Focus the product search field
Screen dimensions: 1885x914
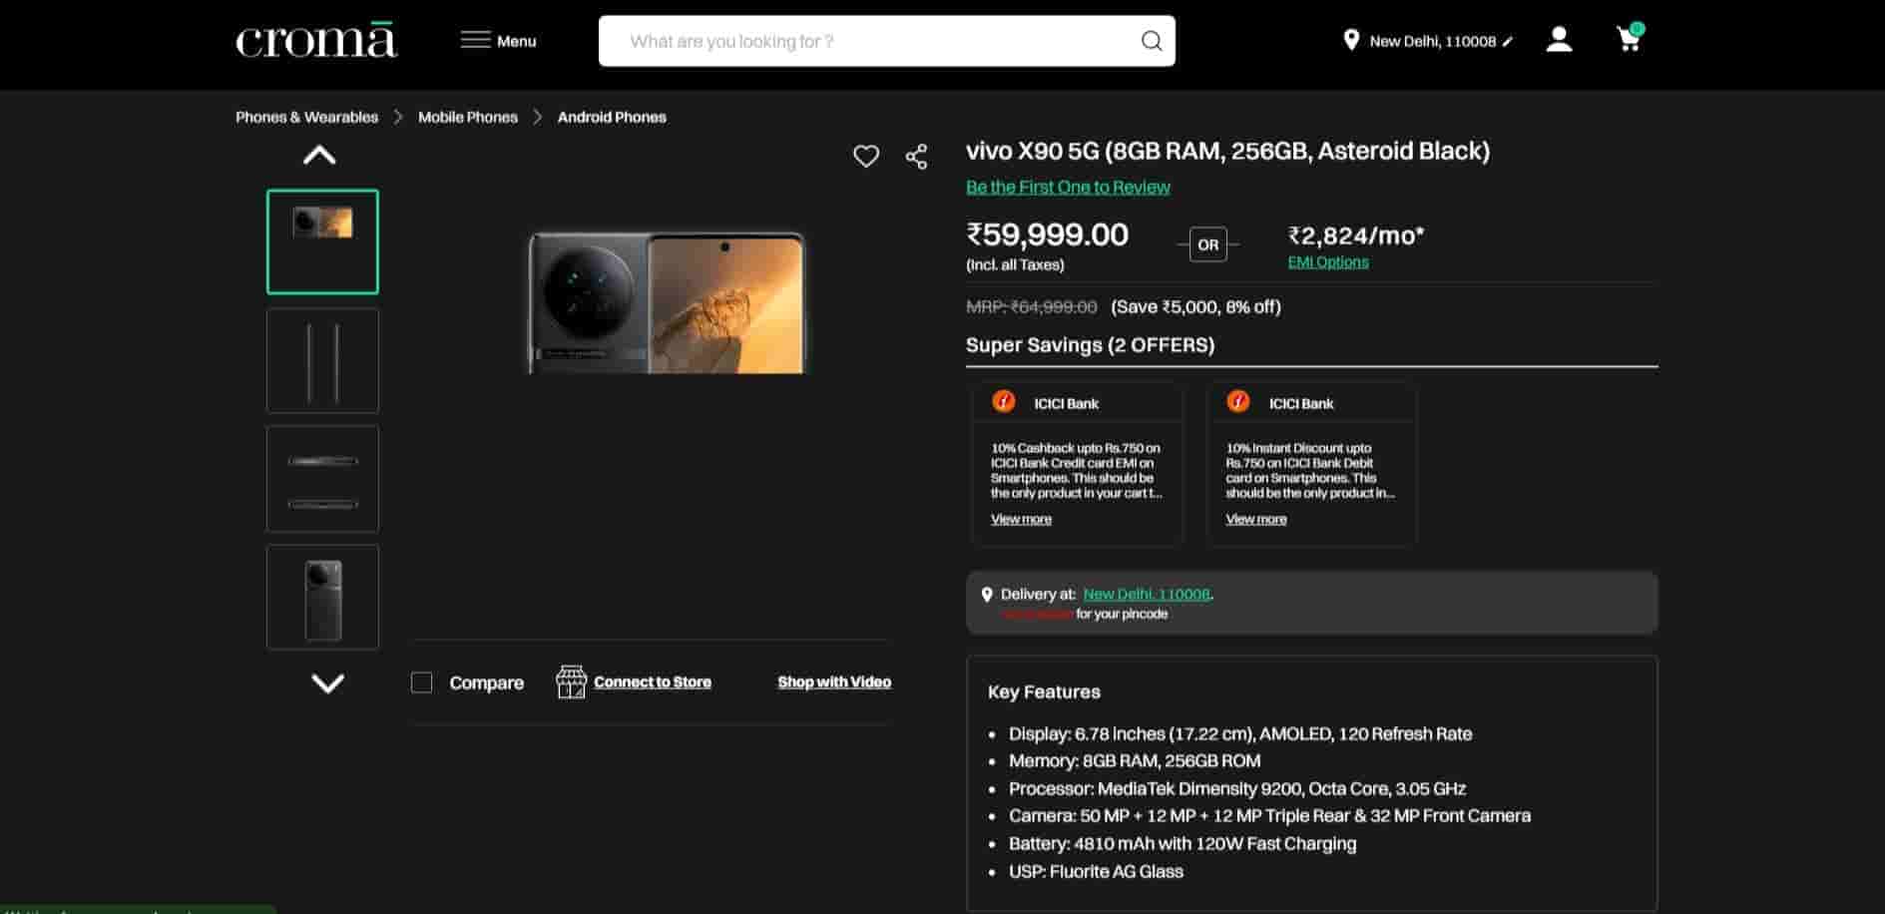point(868,41)
